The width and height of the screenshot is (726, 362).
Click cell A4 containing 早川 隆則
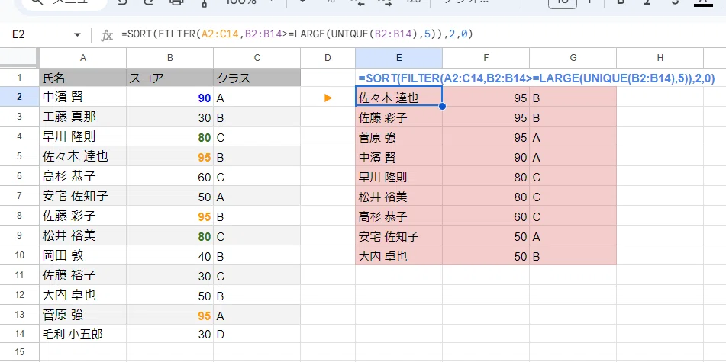tap(83, 137)
